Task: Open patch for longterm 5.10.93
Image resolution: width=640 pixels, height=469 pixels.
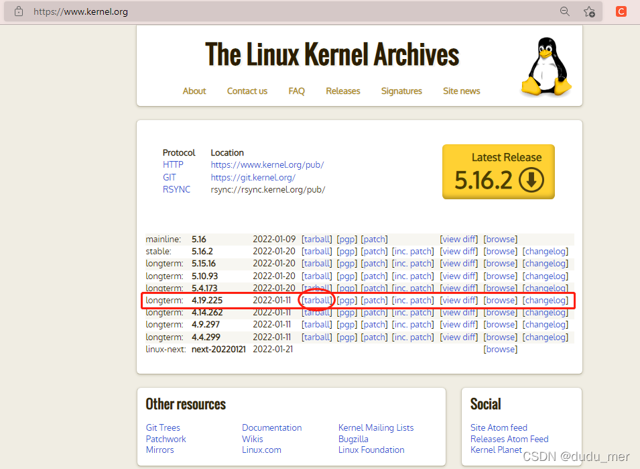Action: (375, 276)
